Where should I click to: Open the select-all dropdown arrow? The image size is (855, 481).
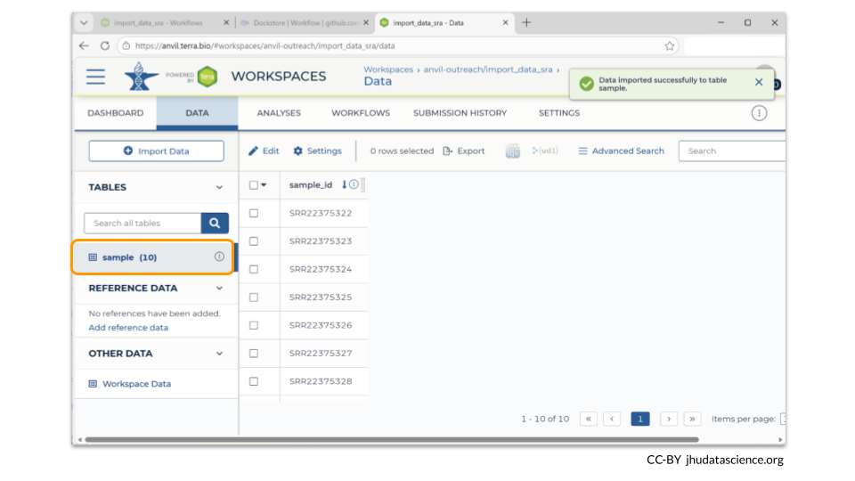[264, 185]
